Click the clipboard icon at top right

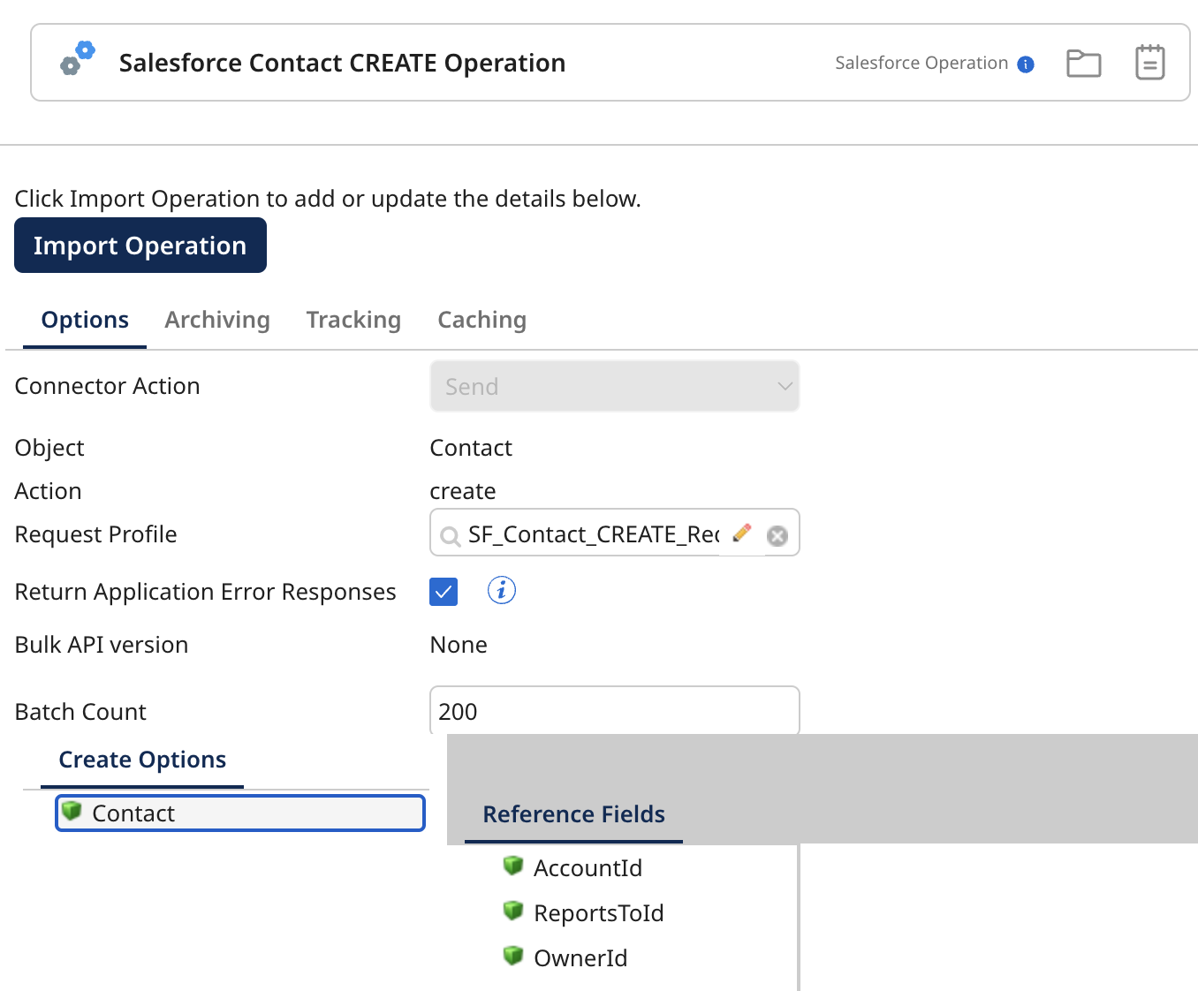click(1149, 61)
